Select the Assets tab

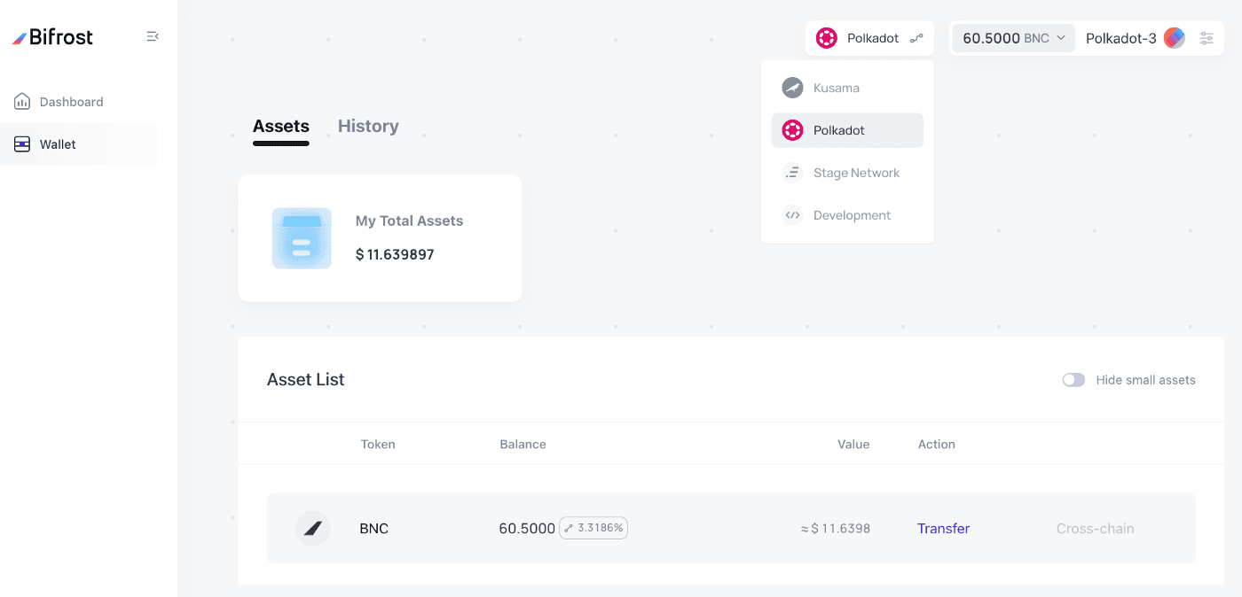pos(281,126)
